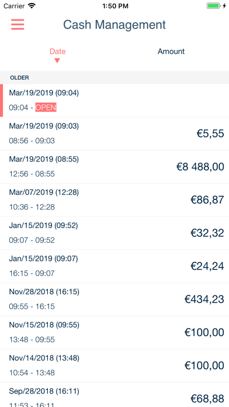The image size is (229, 407).
Task: Tap the OLDER section header
Action: tap(114, 78)
